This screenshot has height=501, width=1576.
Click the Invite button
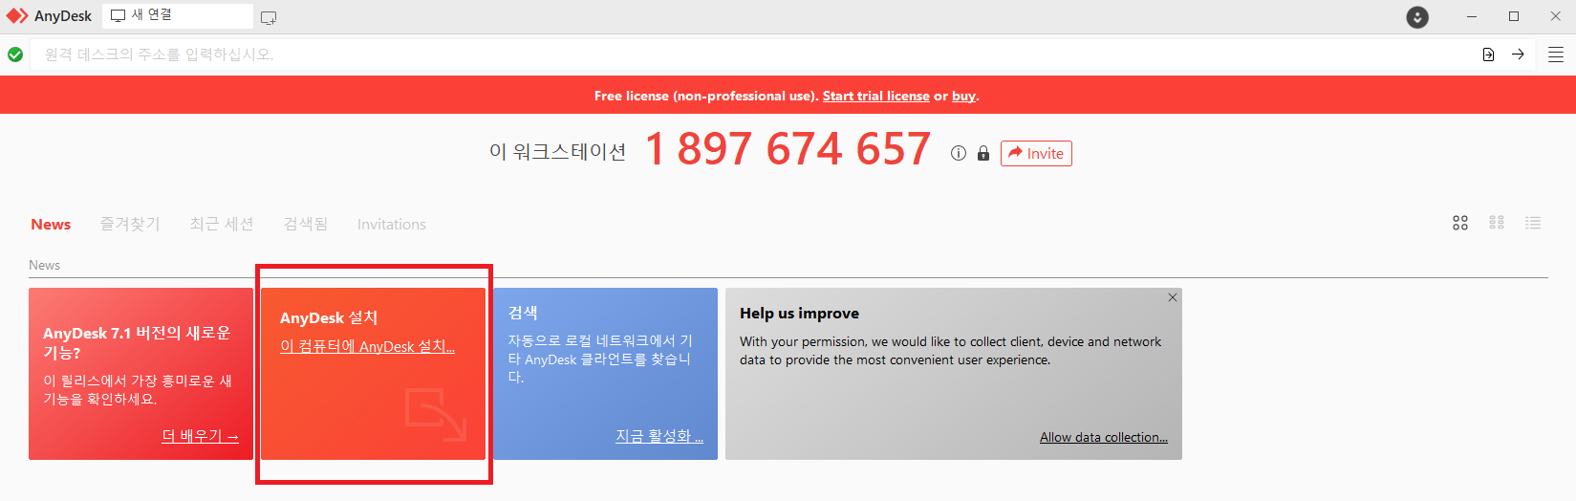tap(1036, 153)
